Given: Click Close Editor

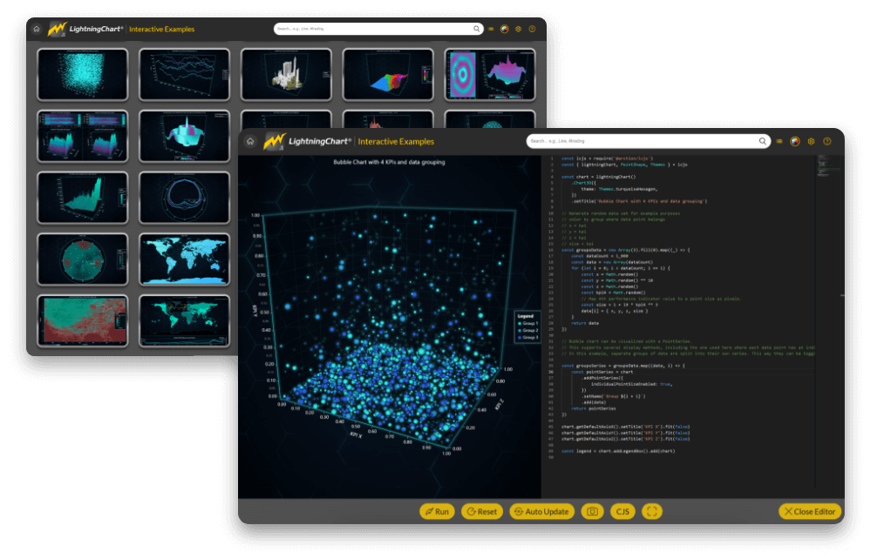Looking at the screenshot, I should (809, 511).
